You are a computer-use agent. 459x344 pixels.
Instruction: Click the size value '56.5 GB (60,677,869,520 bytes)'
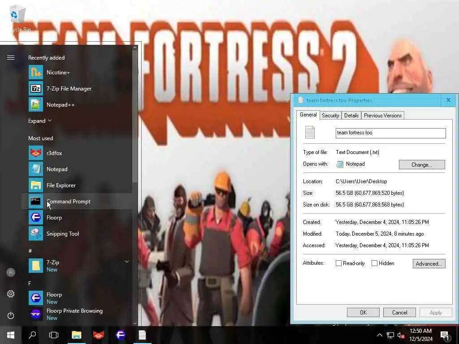tap(370, 193)
